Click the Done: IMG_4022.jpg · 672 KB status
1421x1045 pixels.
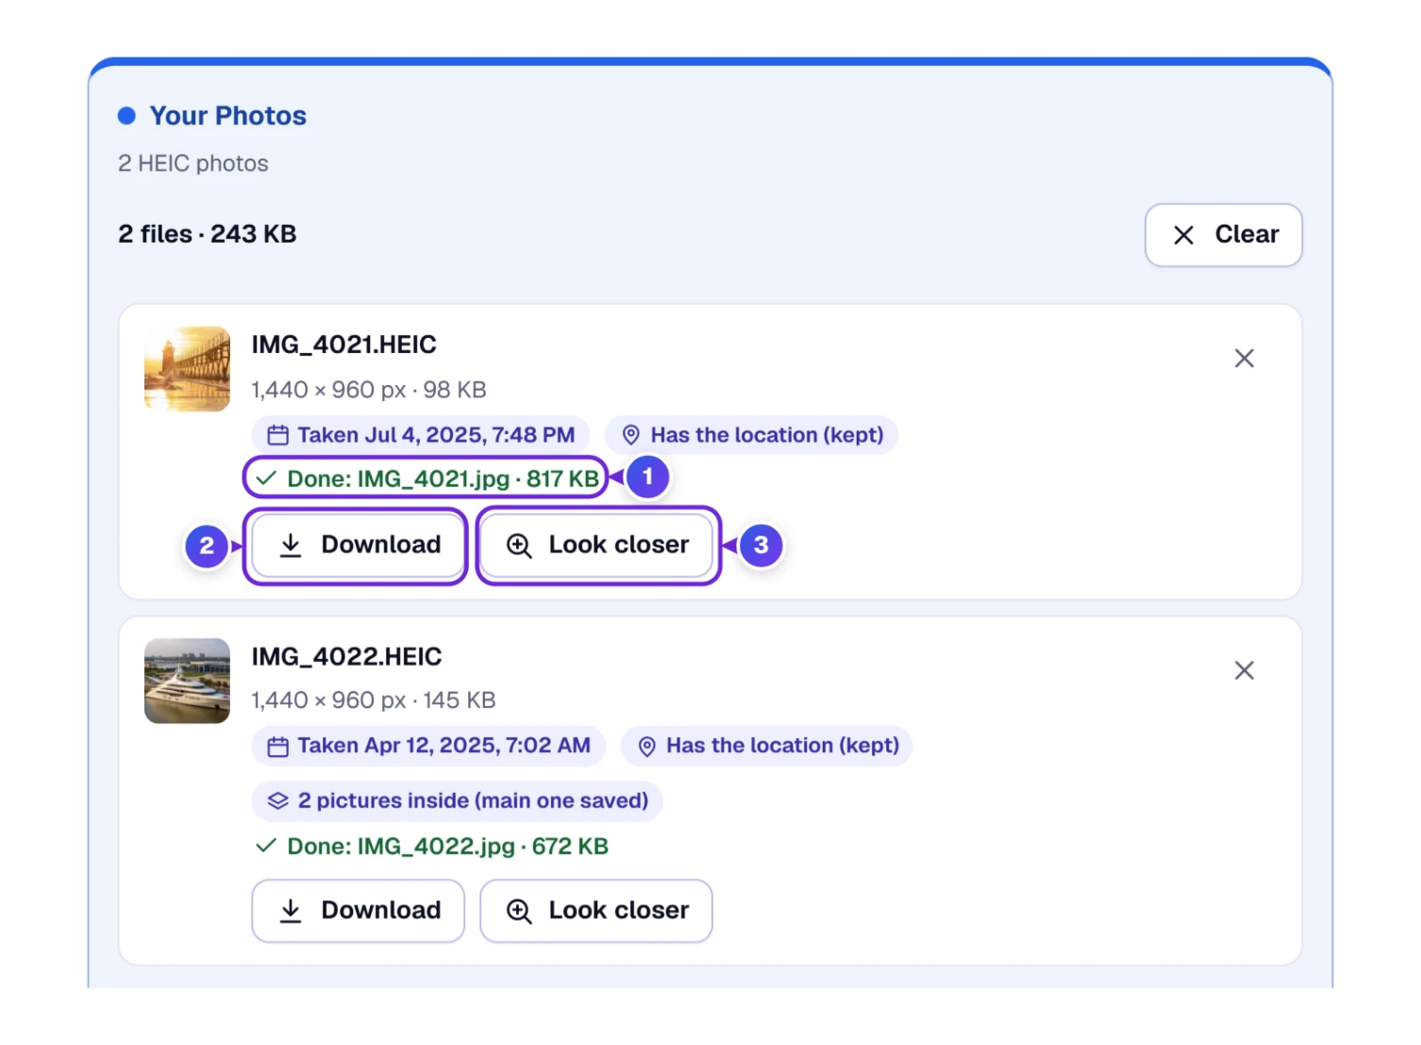pos(448,846)
